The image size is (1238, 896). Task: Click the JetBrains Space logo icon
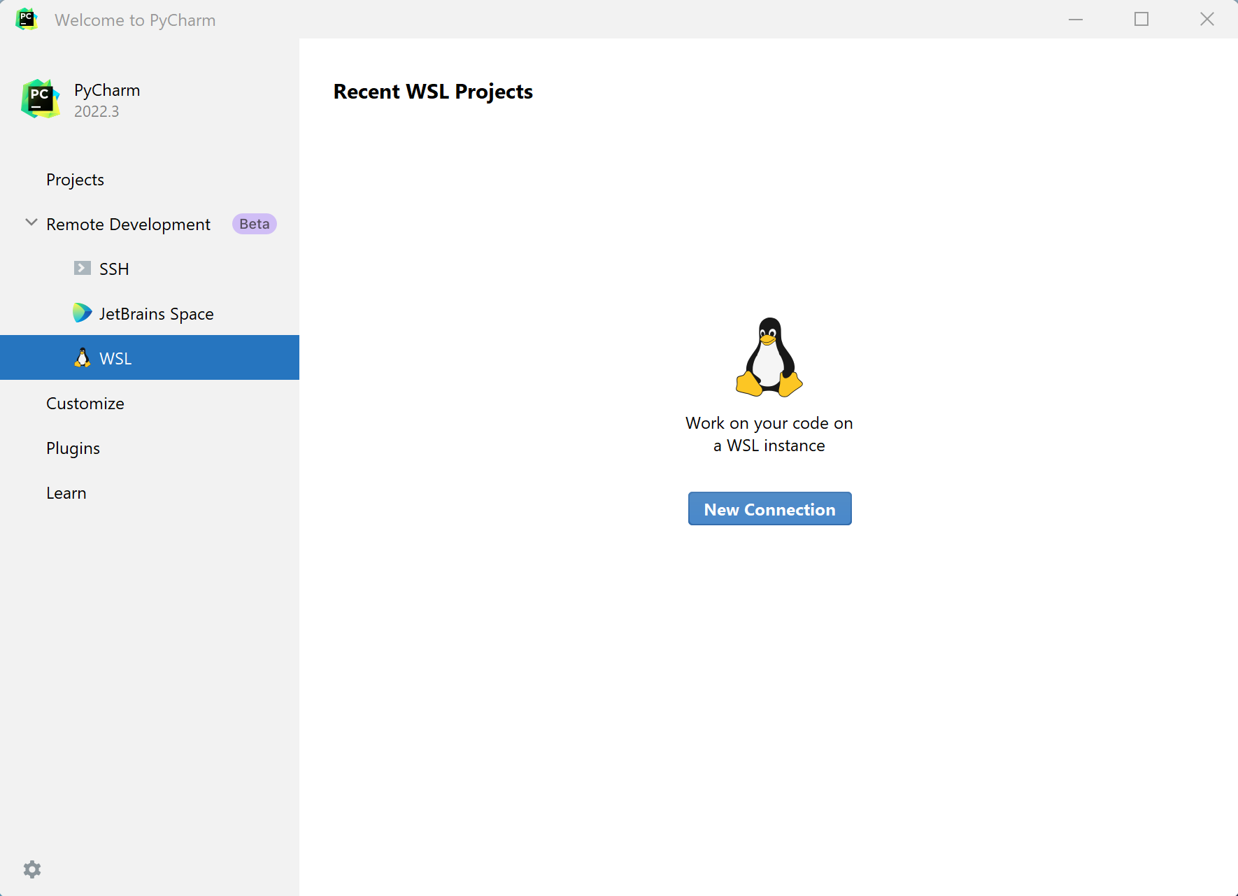pos(83,313)
